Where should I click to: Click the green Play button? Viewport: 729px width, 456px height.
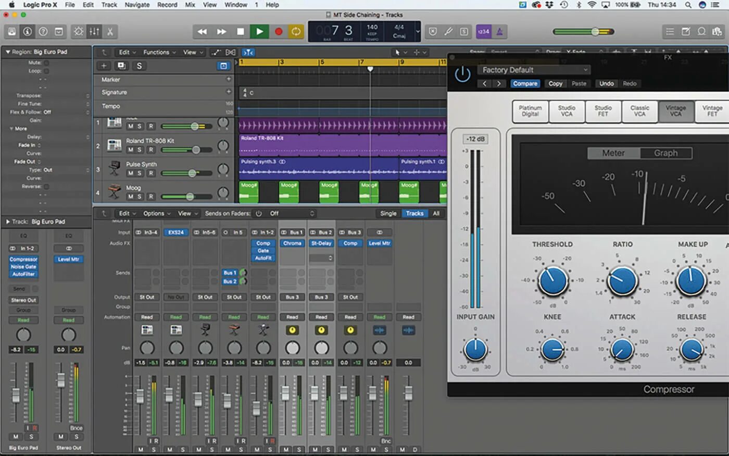click(259, 32)
